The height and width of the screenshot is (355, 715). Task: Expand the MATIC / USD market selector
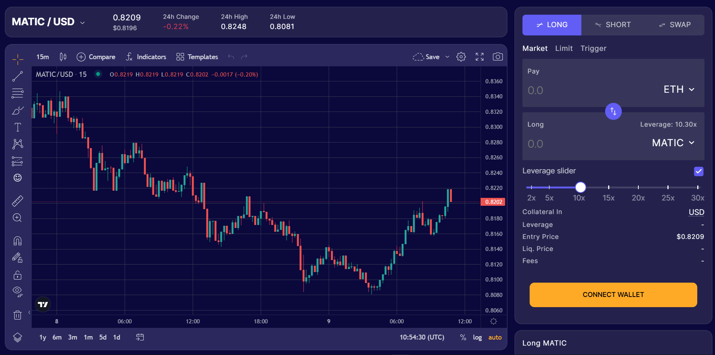tap(48, 22)
